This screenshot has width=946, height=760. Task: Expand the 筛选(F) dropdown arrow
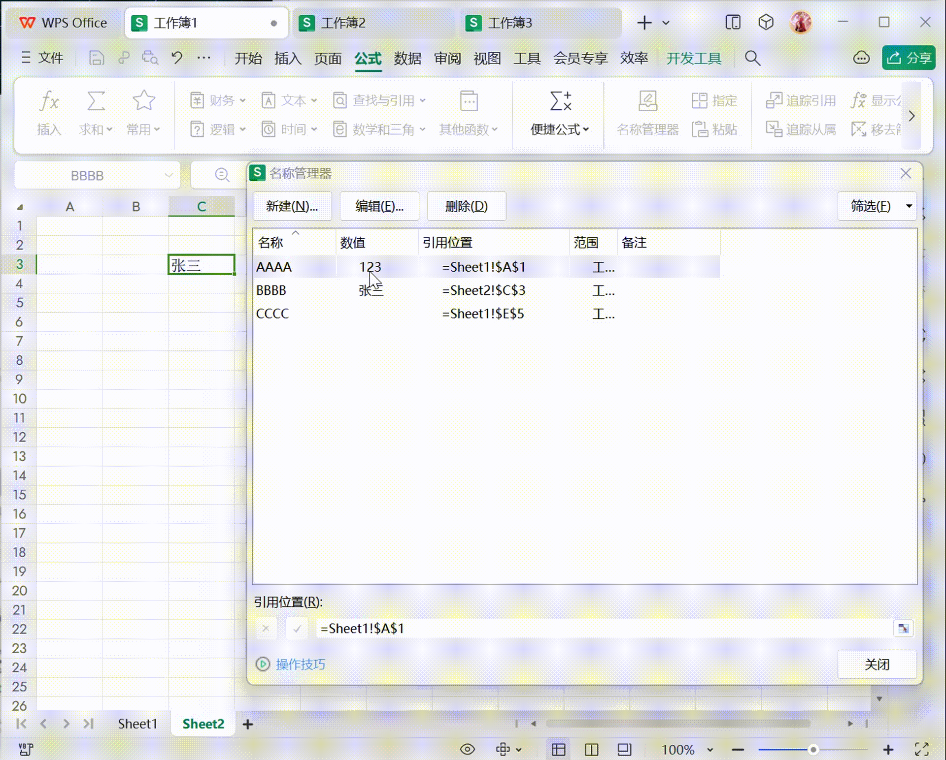[x=909, y=206]
